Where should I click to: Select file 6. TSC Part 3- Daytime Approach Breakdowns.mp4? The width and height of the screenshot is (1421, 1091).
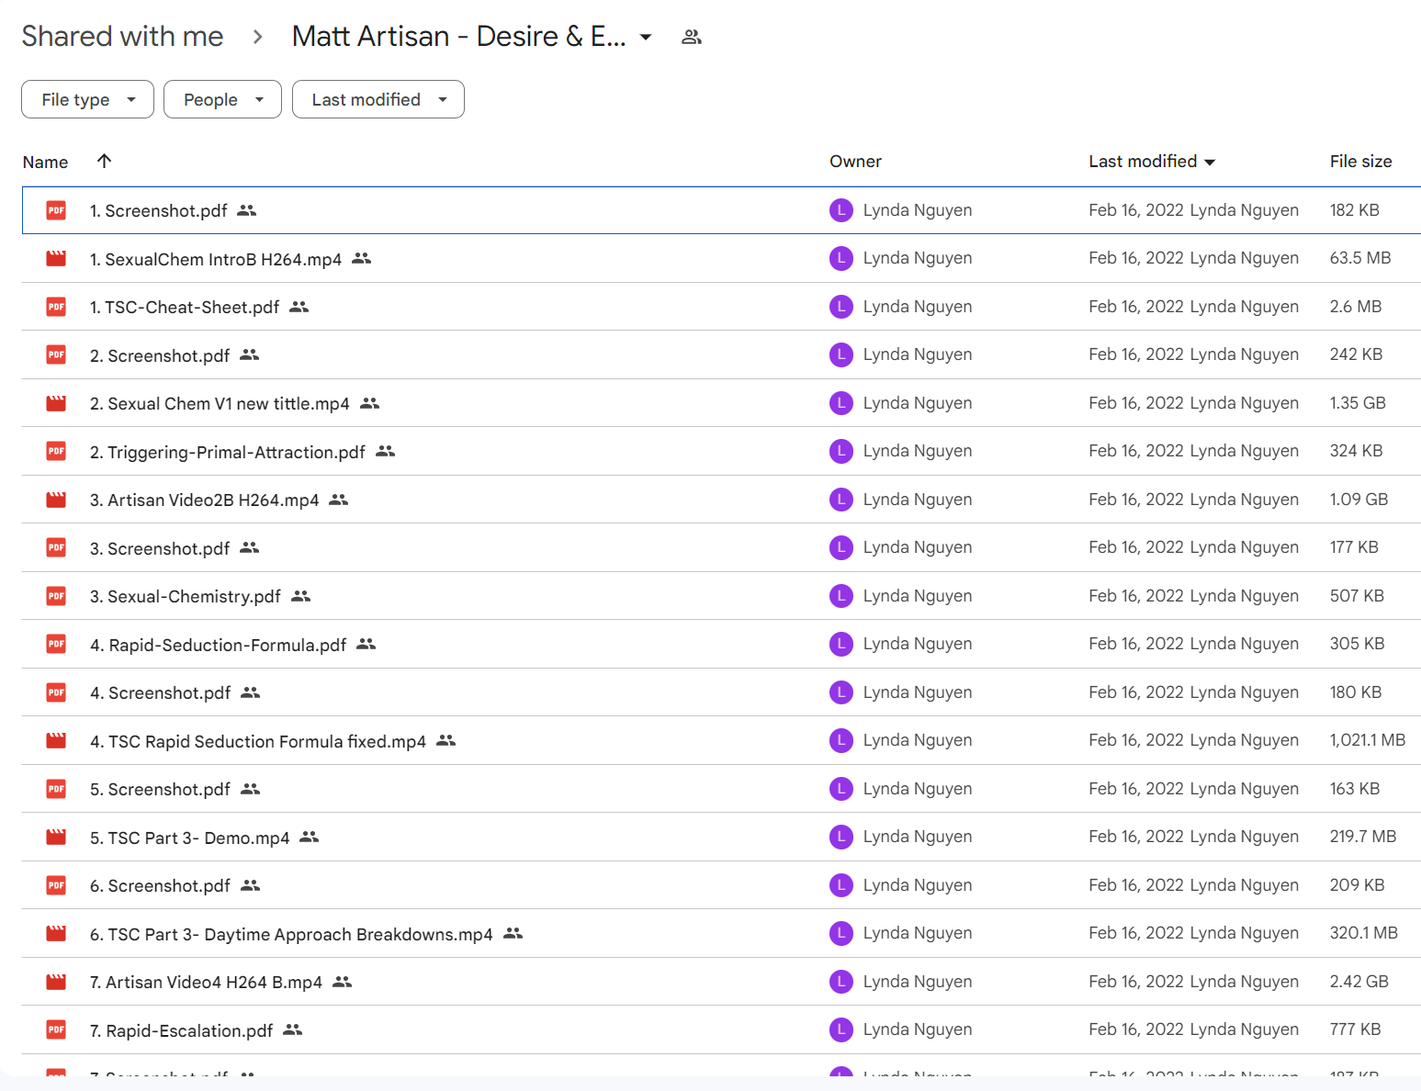point(721,934)
